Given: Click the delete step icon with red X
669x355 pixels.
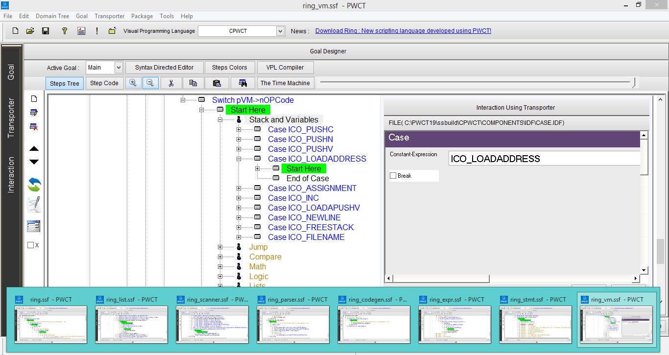Looking at the screenshot, I should pyautogui.click(x=34, y=127).
